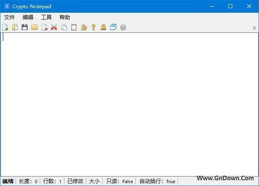Screen dimensions: 259x186
Task: Click the plain padlock toolbar icon
Action: click(x=103, y=27)
